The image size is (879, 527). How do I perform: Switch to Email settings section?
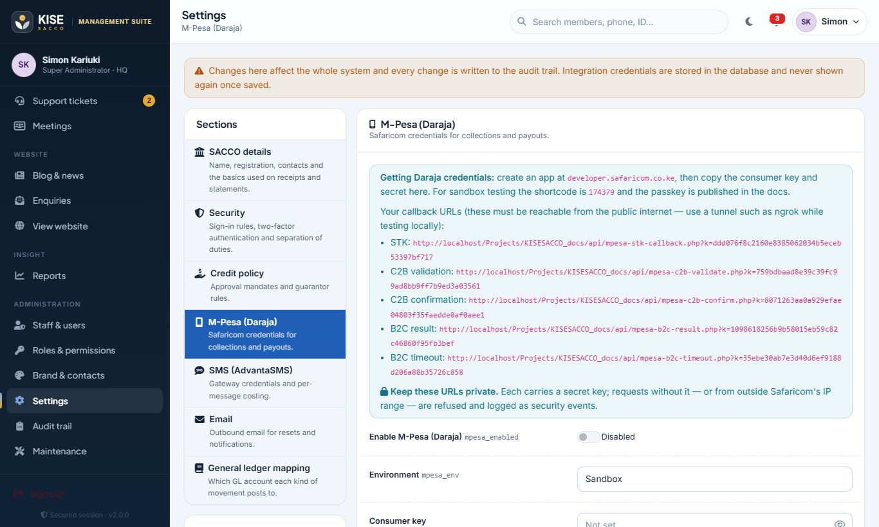[265, 431]
